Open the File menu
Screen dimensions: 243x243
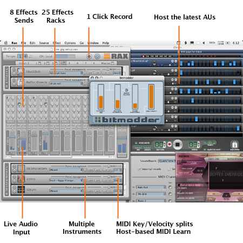coord(24,43)
